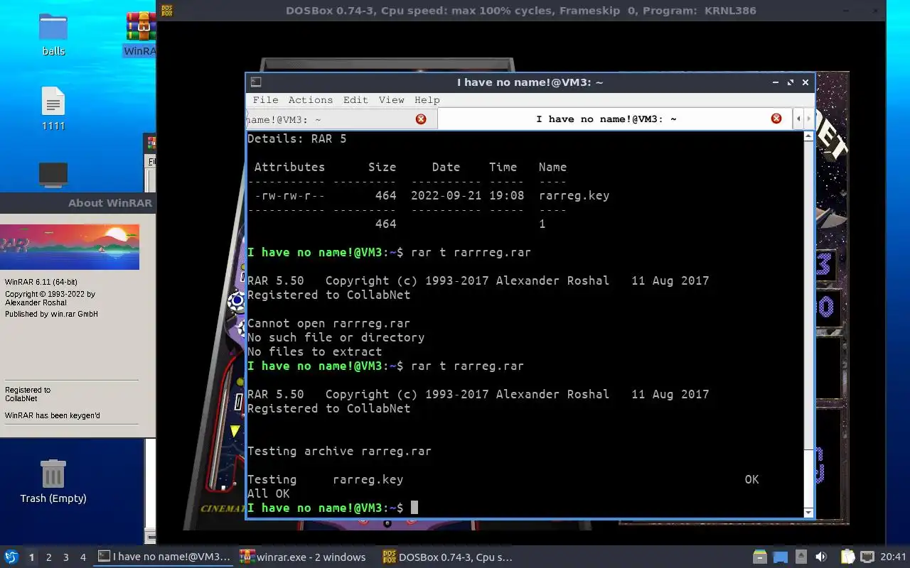Image resolution: width=910 pixels, height=568 pixels.
Task: Open the WinRAR desktop icon
Action: coord(141,33)
